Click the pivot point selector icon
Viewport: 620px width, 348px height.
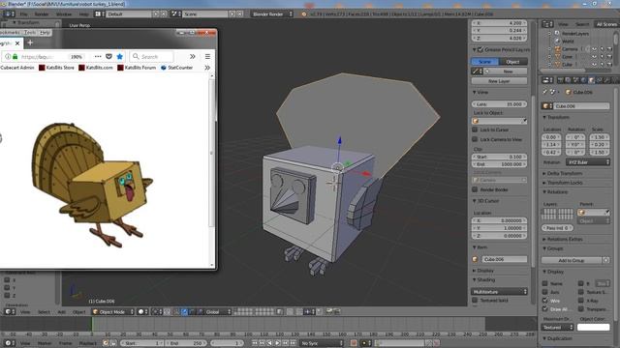(x=156, y=311)
